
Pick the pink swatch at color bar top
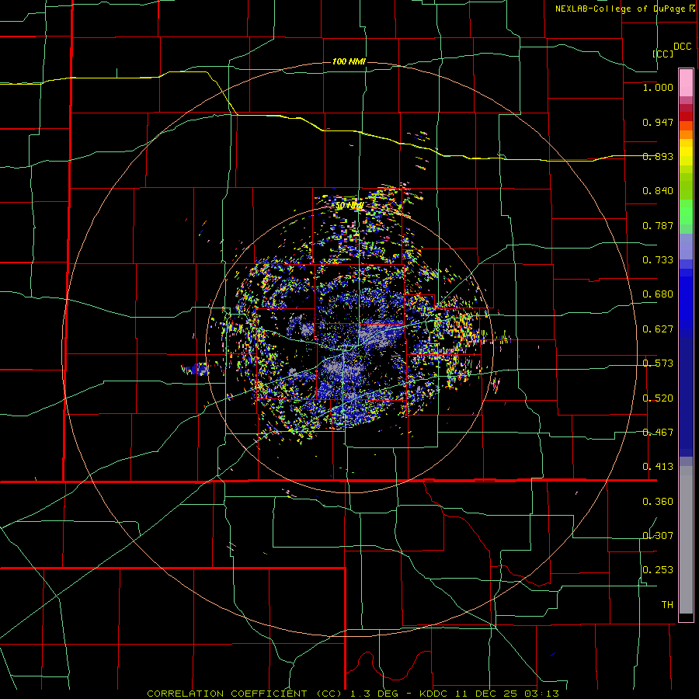pos(686,83)
